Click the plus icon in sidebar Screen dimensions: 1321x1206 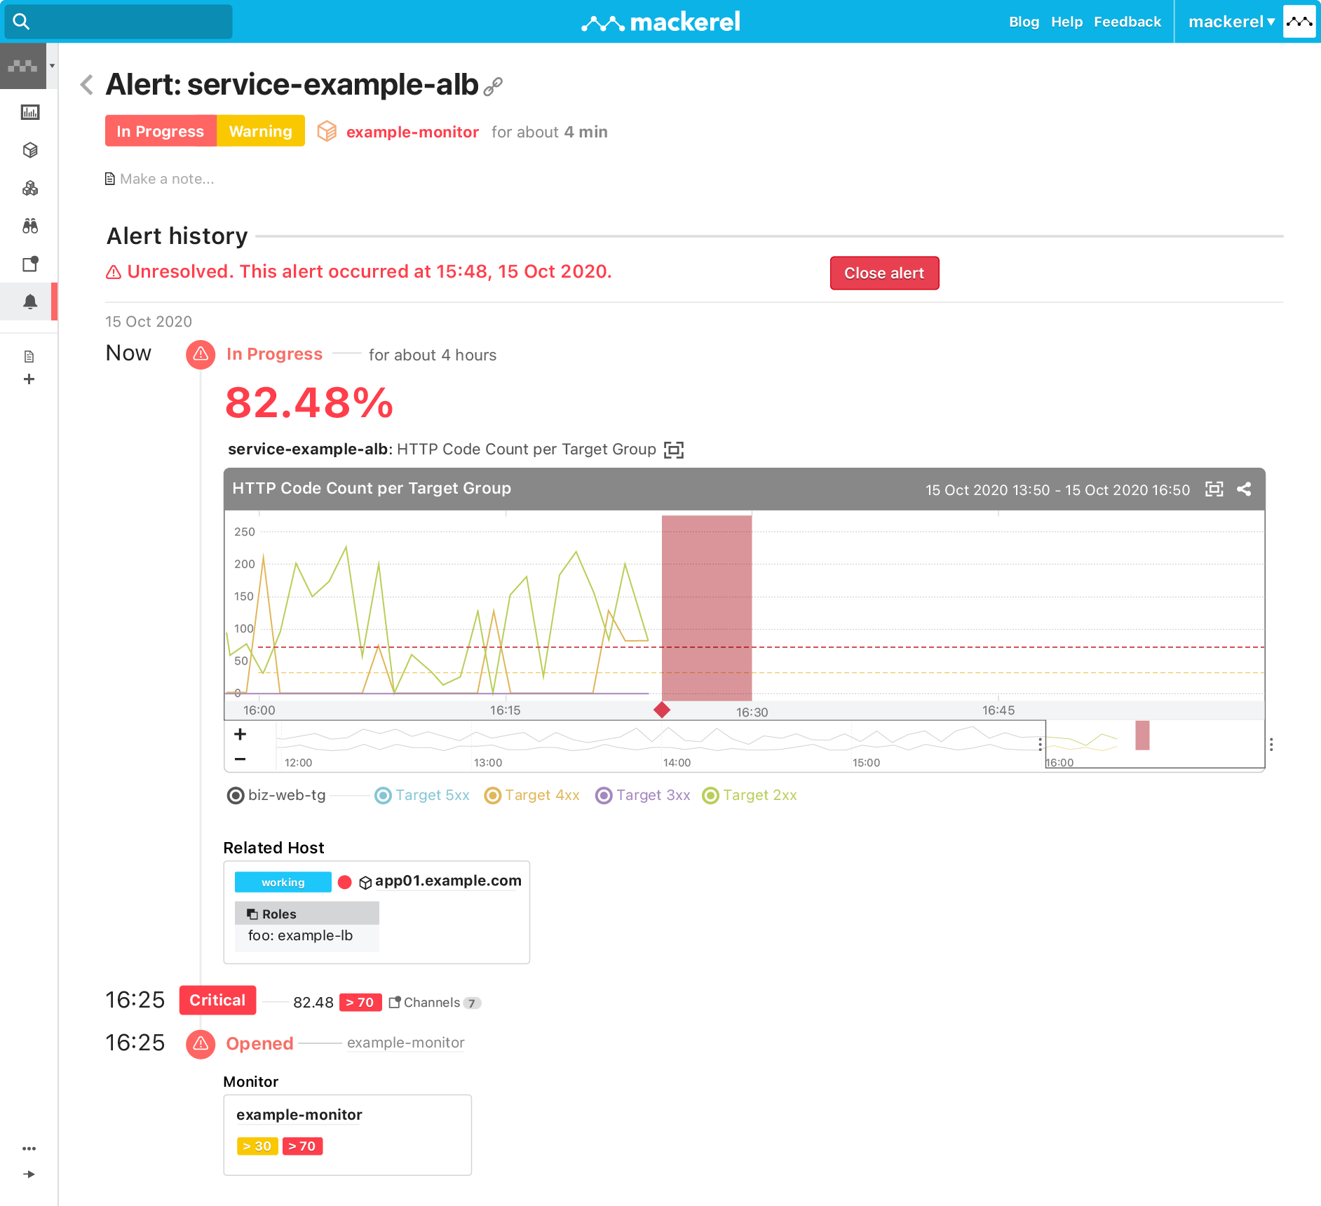29,379
